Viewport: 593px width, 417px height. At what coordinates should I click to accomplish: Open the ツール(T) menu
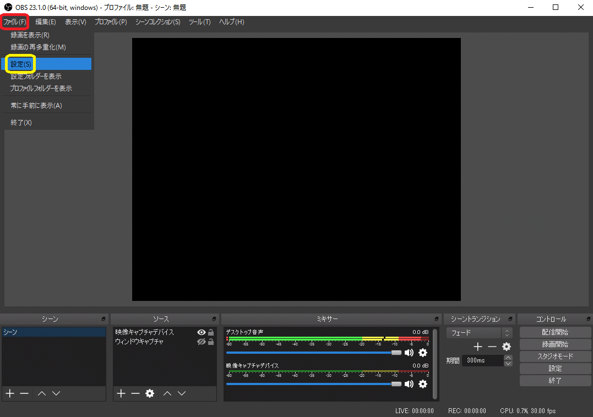pyautogui.click(x=199, y=22)
